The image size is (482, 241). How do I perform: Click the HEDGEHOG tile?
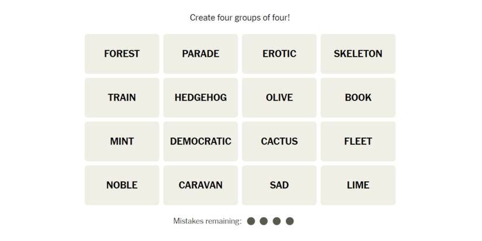pyautogui.click(x=200, y=97)
